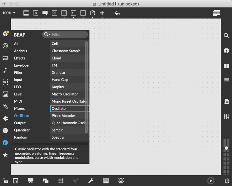Open the Snapshots camera icon
Image resolution: width=232 pixels, height=186 pixels.
[x=226, y=101]
